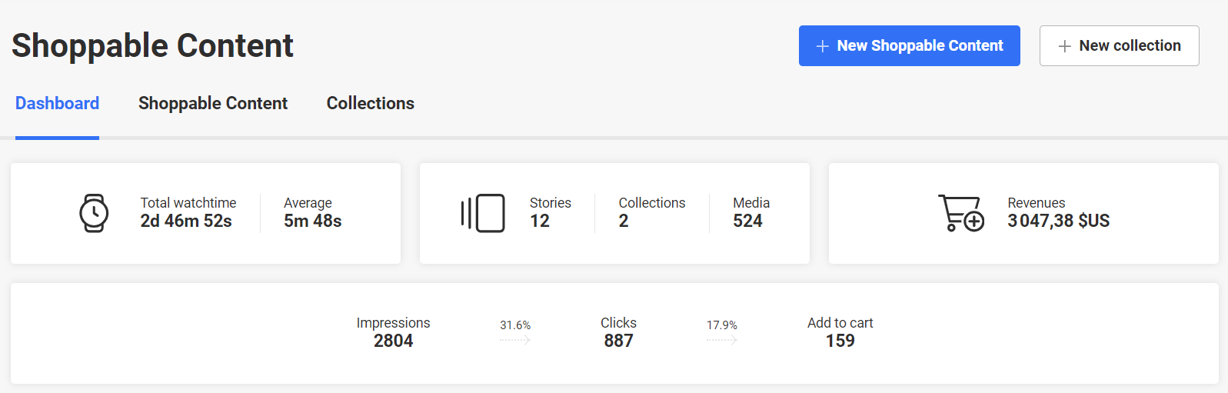Create New Shoppable Content
The image size is (1228, 393).
(x=910, y=45)
